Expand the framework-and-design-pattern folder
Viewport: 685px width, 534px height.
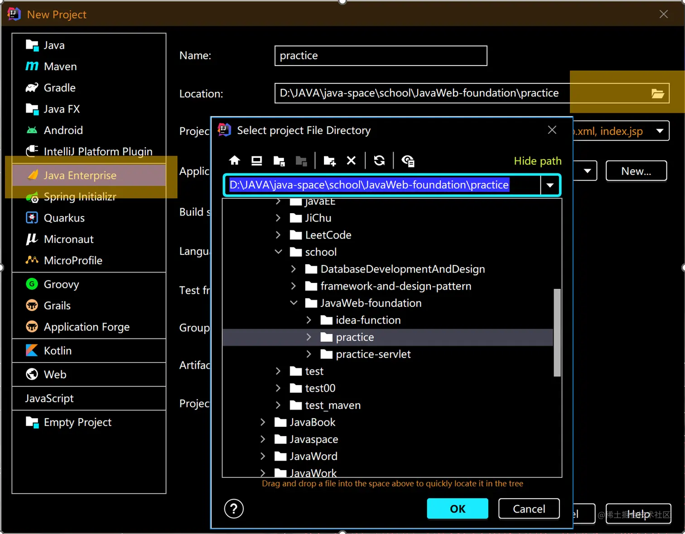click(294, 286)
